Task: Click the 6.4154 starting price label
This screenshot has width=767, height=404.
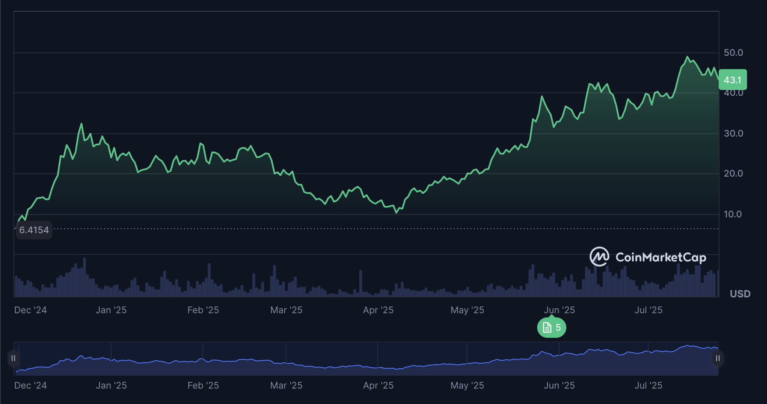Action: click(x=34, y=230)
